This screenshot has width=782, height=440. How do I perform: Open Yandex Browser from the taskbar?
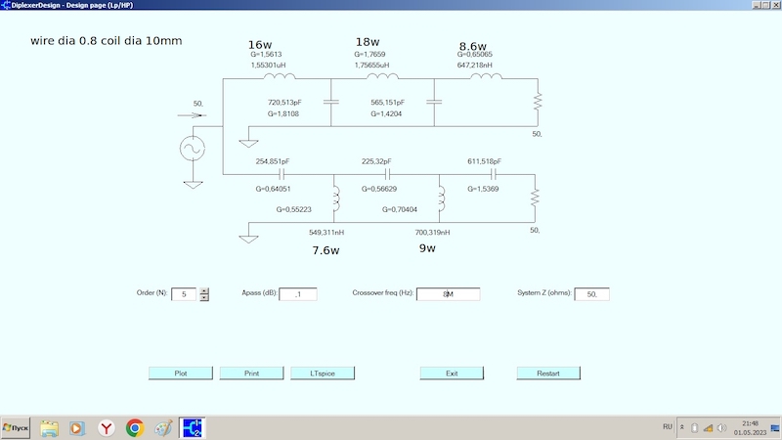(106, 427)
